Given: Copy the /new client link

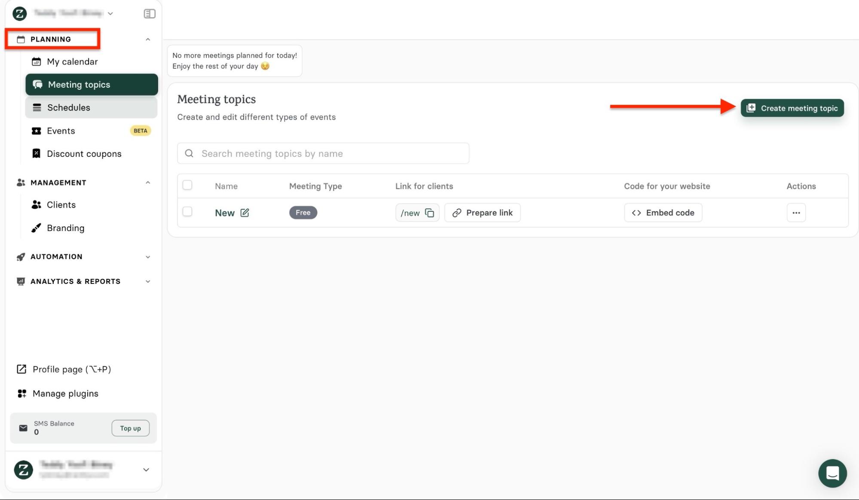Looking at the screenshot, I should (429, 213).
